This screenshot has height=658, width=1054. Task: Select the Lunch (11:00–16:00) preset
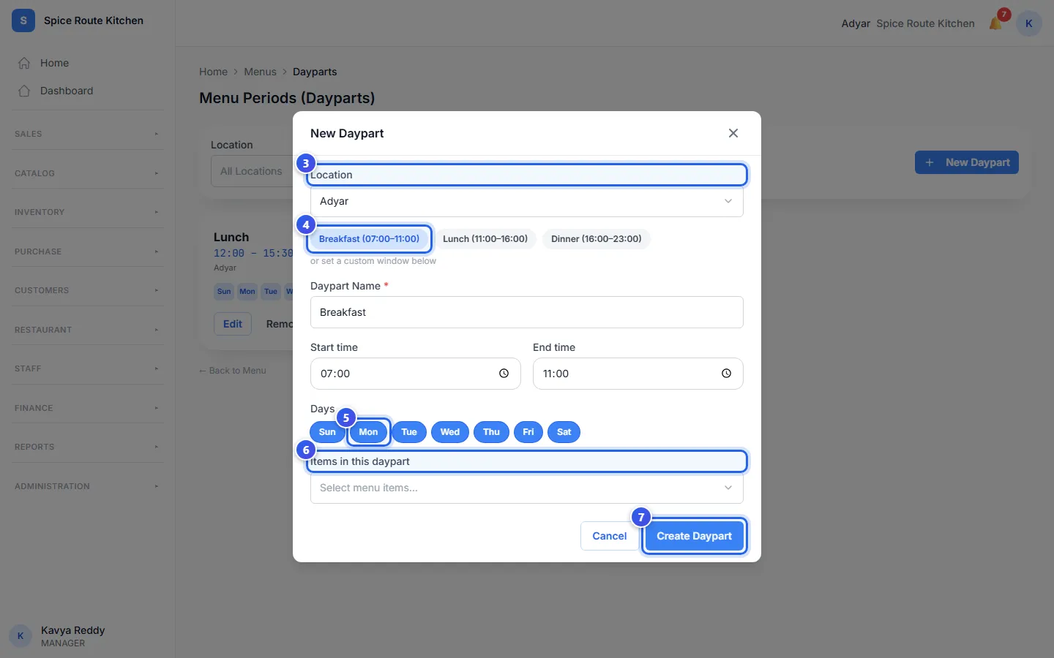tap(485, 239)
